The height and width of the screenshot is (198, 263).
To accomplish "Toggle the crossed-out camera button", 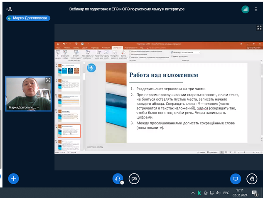I will coord(134,178).
